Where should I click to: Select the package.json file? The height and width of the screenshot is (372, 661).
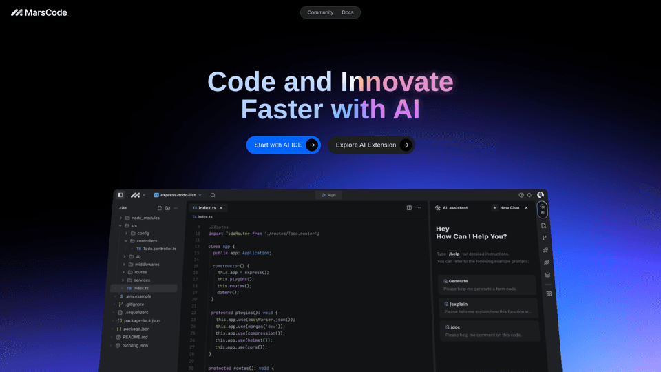[133, 329]
